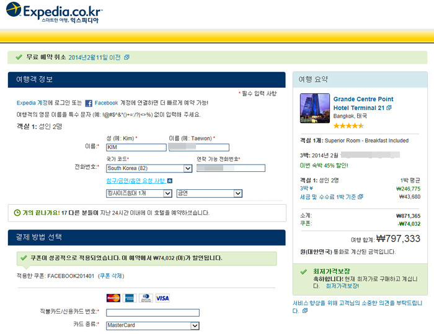434x334 pixels.
Task: Click the credit card number field
Action: coord(153,312)
